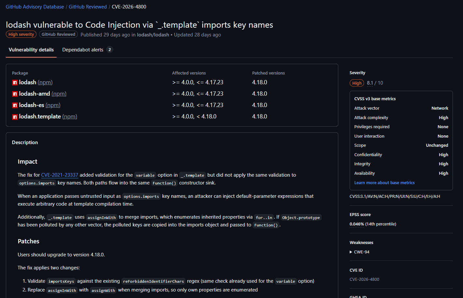463x298 pixels.
Task: Click the Object.prototype code snippet
Action: (x=301, y=218)
